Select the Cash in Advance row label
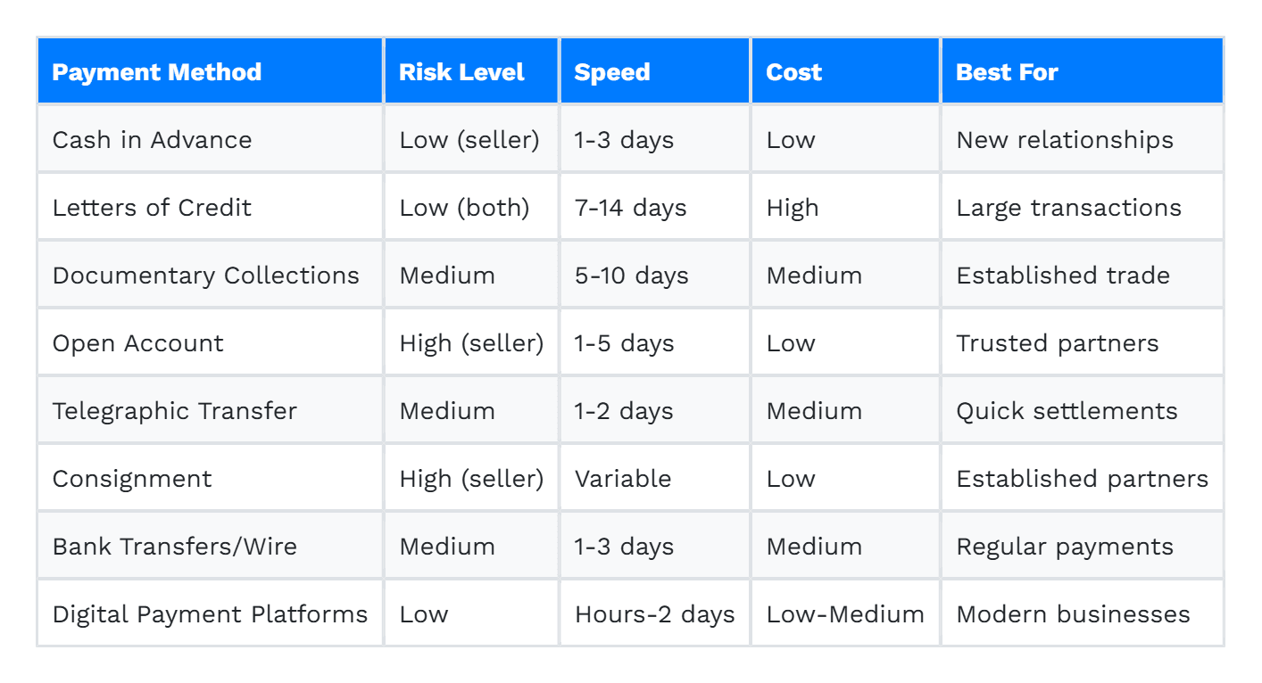Image resolution: width=1262 pixels, height=683 pixels. pos(211,140)
